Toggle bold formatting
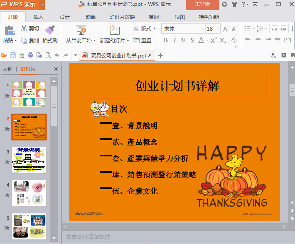Screen dimensions: 295x244 coord(165,41)
